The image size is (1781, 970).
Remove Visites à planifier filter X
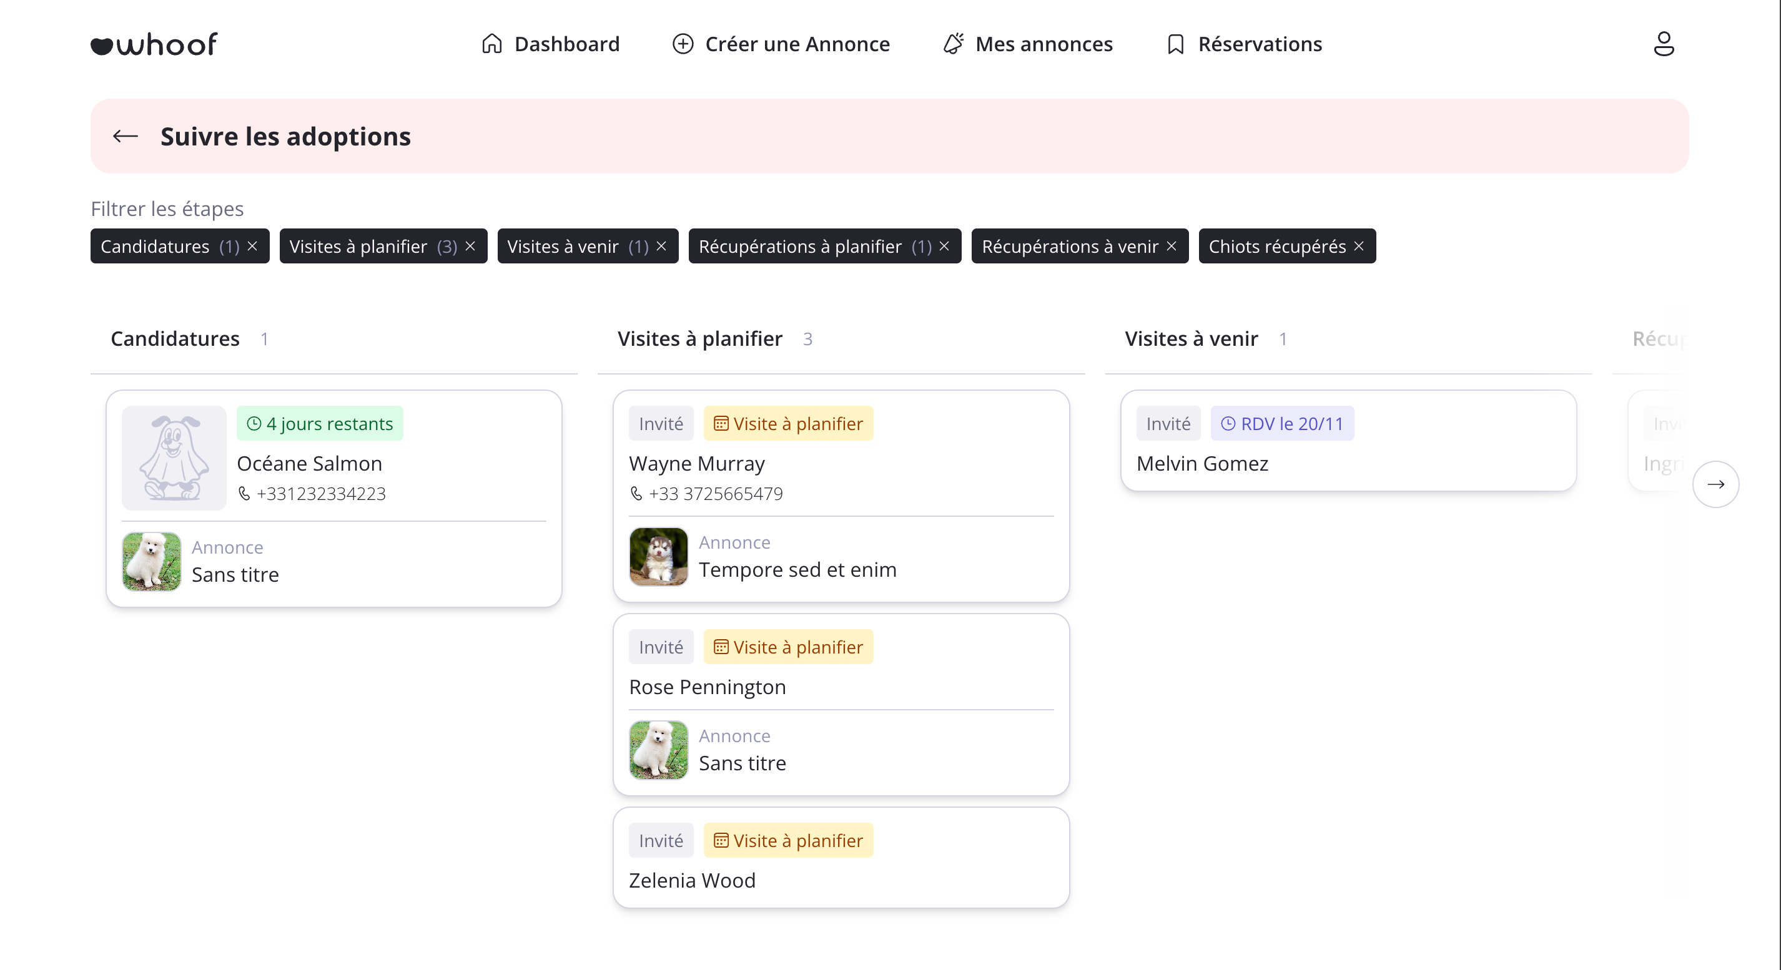pyautogui.click(x=470, y=246)
